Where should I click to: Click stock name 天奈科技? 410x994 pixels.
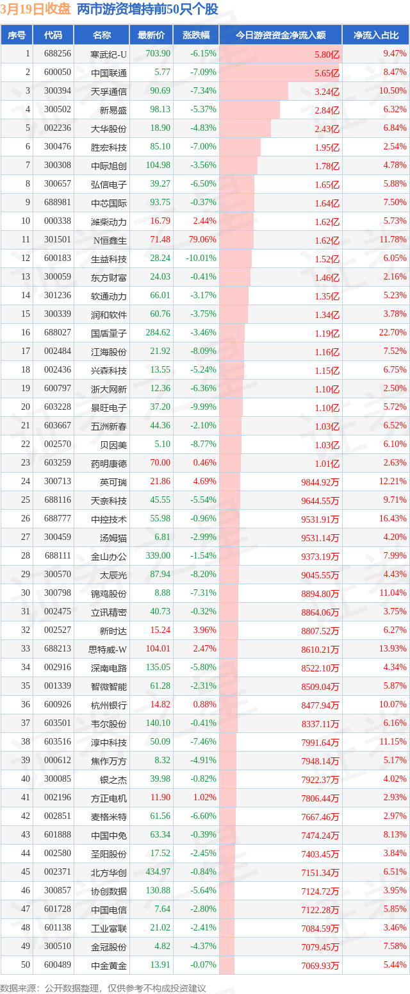[x=109, y=501]
